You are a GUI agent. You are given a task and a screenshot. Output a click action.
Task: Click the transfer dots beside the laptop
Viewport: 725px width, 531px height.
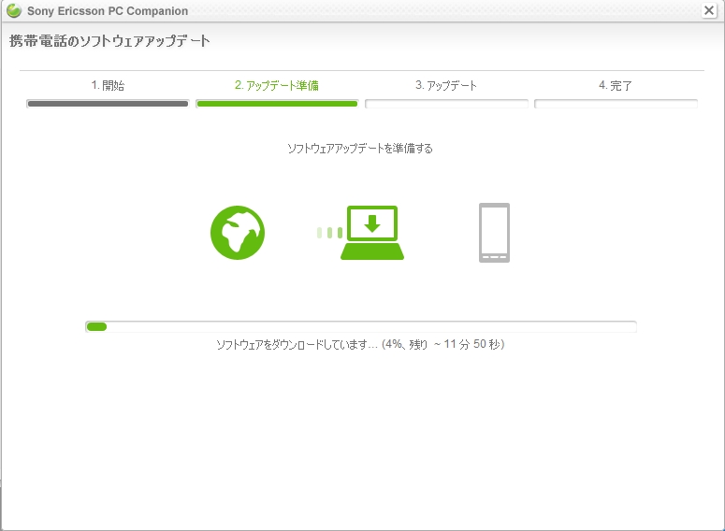coord(329,233)
